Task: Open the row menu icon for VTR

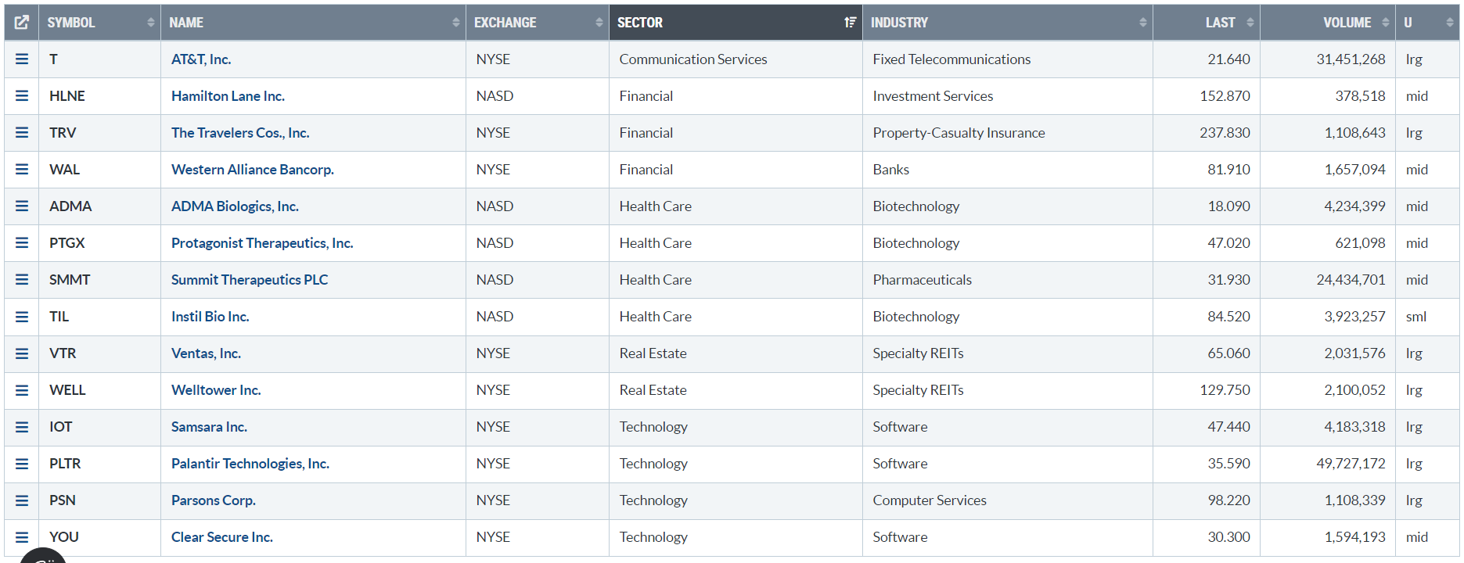Action: coord(22,353)
